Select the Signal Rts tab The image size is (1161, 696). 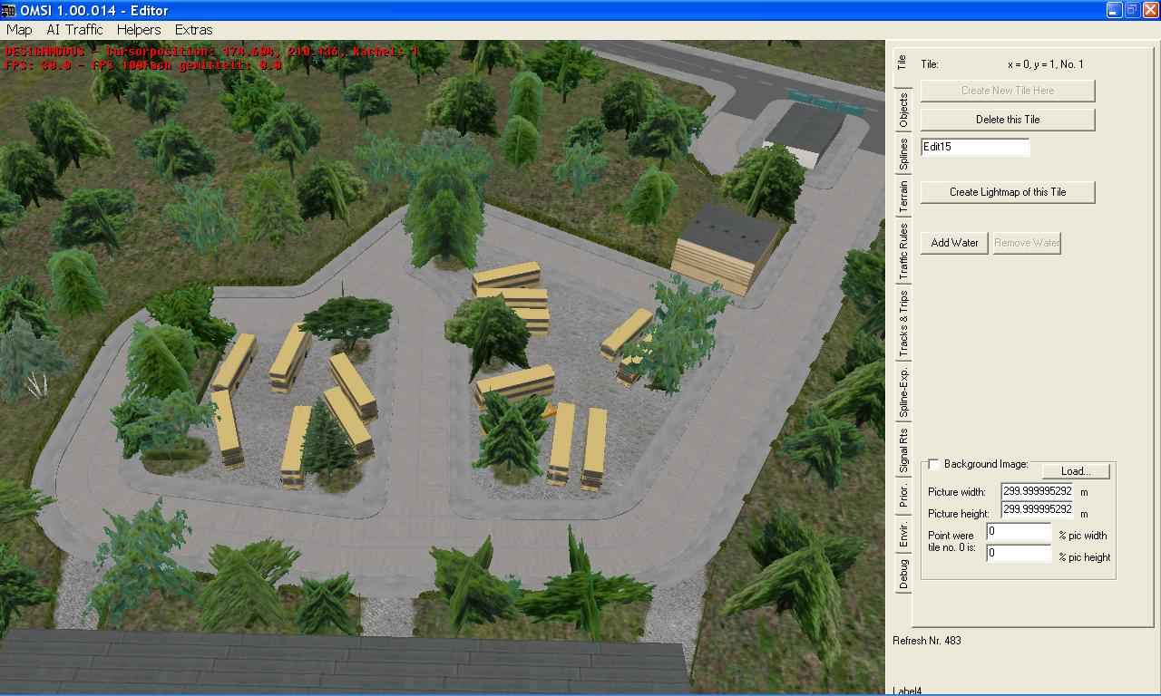click(x=902, y=450)
